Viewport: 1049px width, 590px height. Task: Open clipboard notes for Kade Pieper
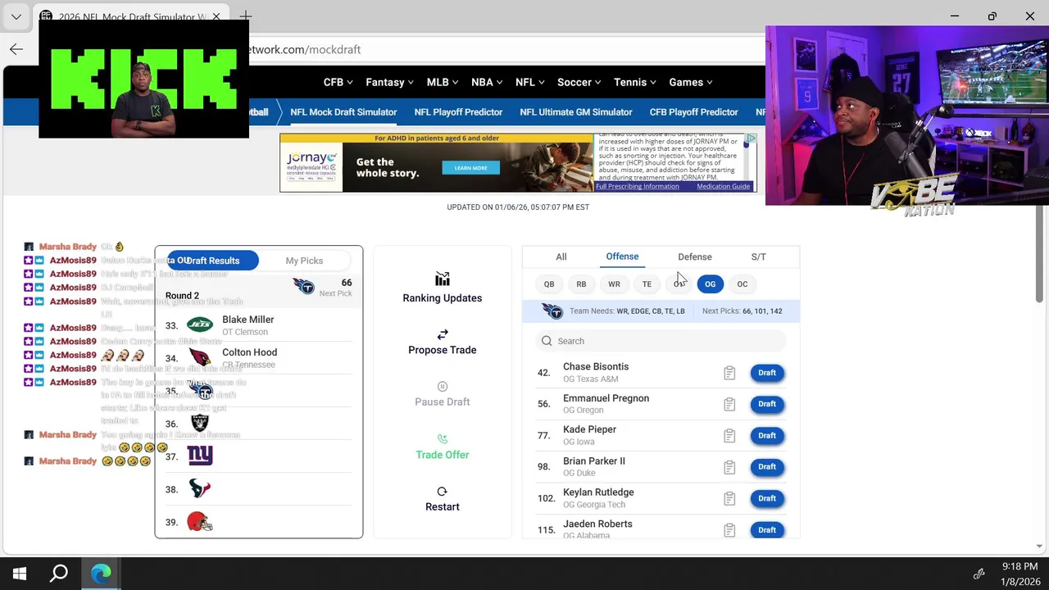729,436
